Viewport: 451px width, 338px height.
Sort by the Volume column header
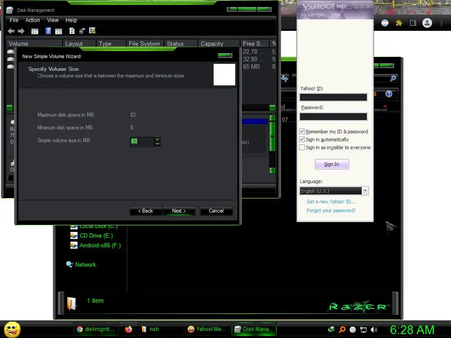point(34,44)
